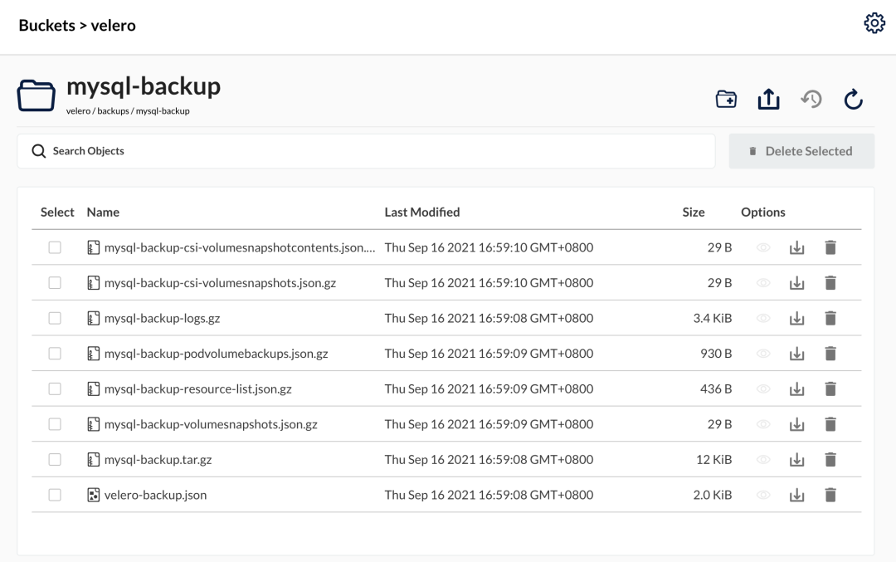Viewport: 896px width, 562px height.
Task: Click the mysql-backup folder icon
Action: coord(36,95)
